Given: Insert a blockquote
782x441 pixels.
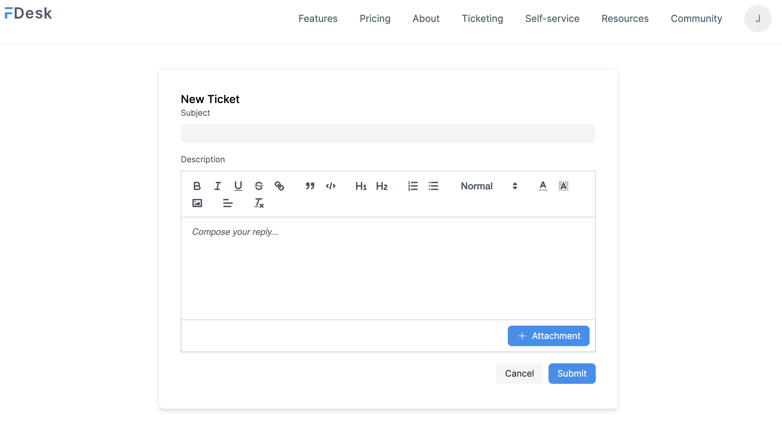Looking at the screenshot, I should point(310,186).
